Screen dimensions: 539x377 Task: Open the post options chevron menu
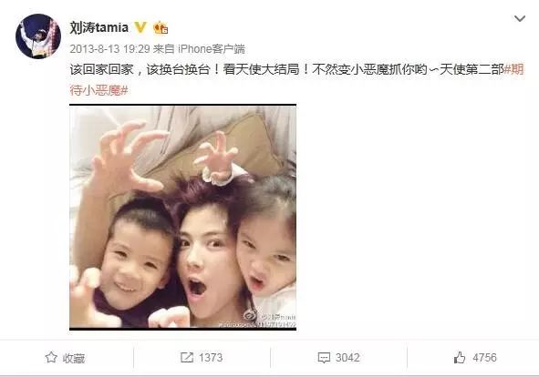(520, 18)
